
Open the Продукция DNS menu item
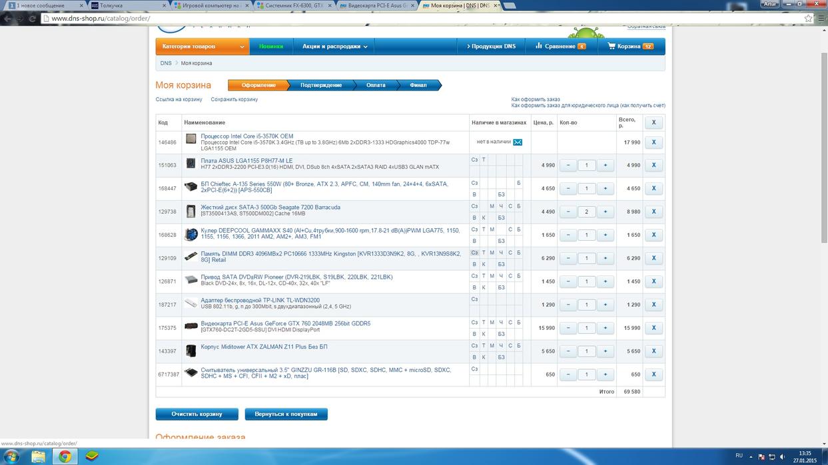tap(490, 47)
